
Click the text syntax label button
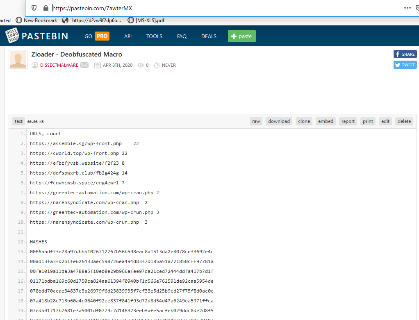coord(18,121)
